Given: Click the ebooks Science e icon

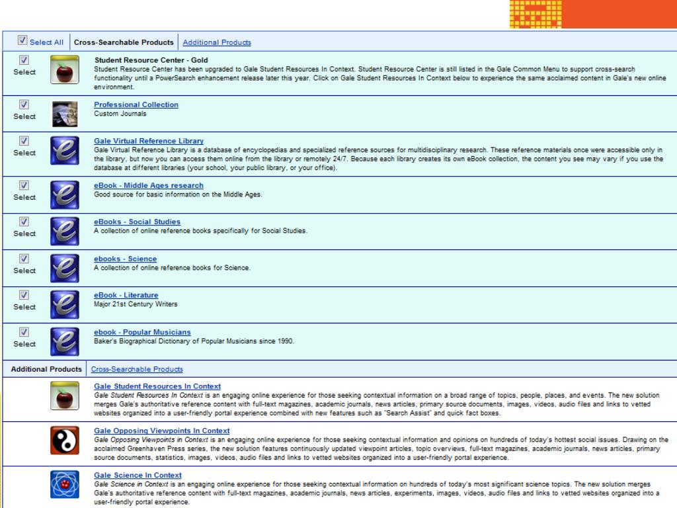Looking at the screenshot, I should (65, 269).
